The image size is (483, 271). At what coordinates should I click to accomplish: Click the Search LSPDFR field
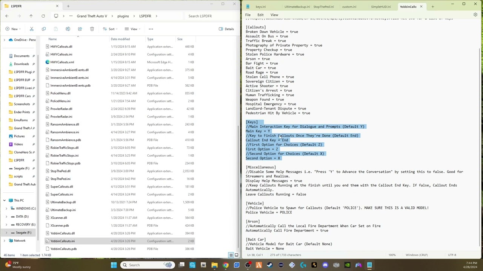(210, 16)
